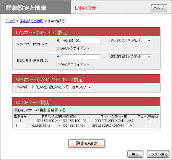The image size is (172, 160).
Task: Click existing scope range text 192.168.100.2～192.168.100.191
Action: click(x=61, y=121)
